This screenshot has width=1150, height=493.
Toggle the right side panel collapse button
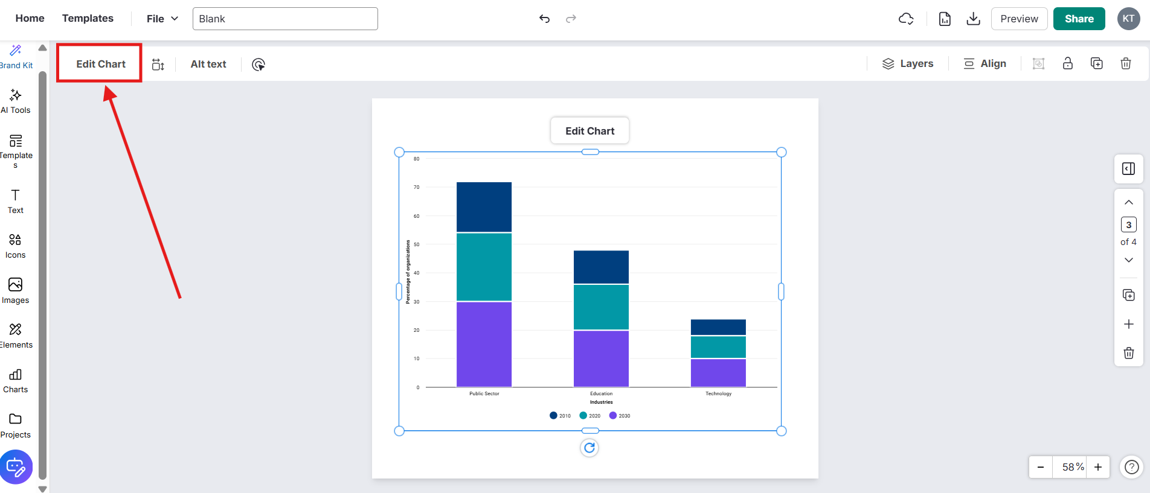click(1128, 169)
